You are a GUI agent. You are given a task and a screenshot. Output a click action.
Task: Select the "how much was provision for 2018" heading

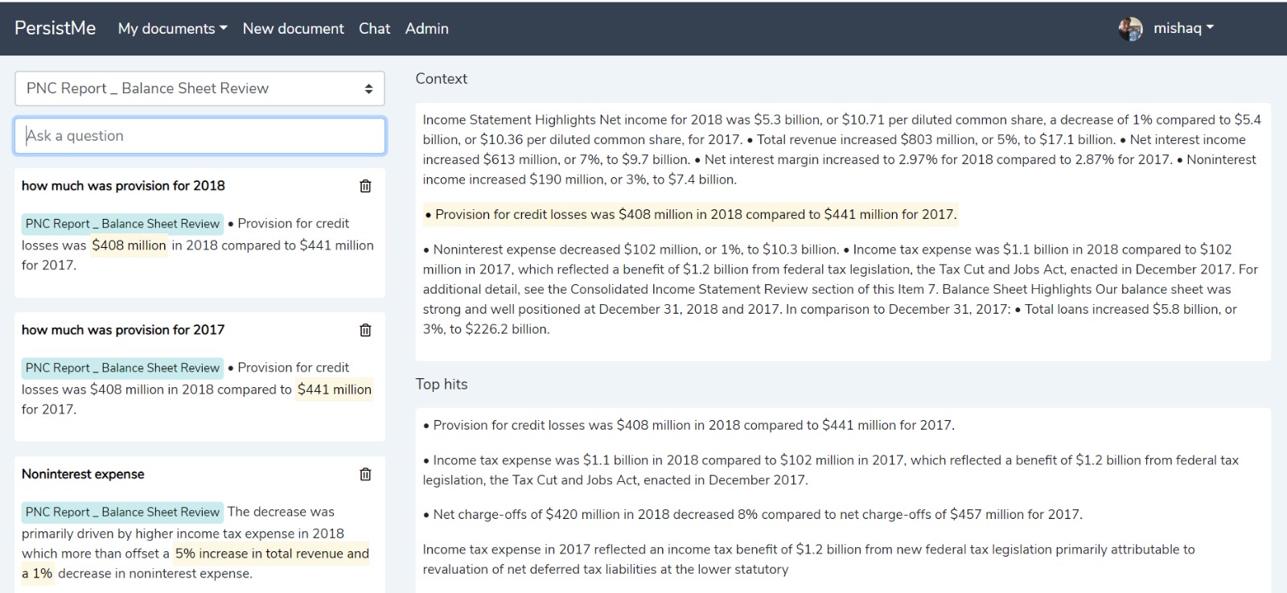[x=123, y=186]
